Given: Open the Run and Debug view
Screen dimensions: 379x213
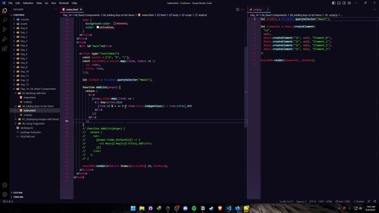Looking at the screenshot, I should pyautogui.click(x=5, y=39).
